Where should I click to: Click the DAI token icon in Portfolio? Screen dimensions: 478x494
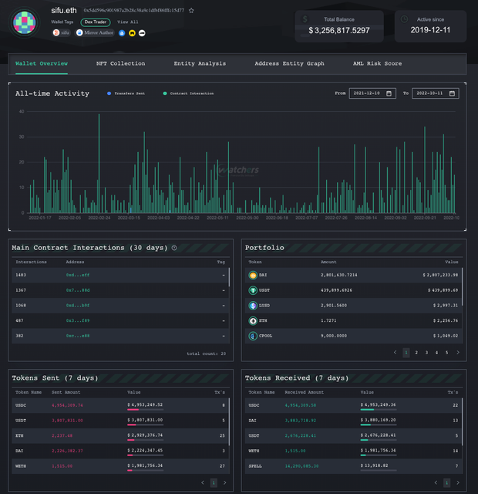[x=253, y=275]
